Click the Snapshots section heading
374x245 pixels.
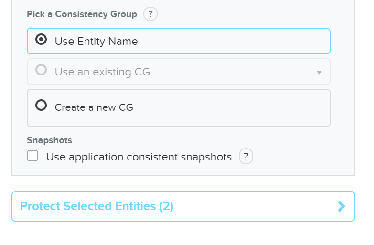coord(49,140)
